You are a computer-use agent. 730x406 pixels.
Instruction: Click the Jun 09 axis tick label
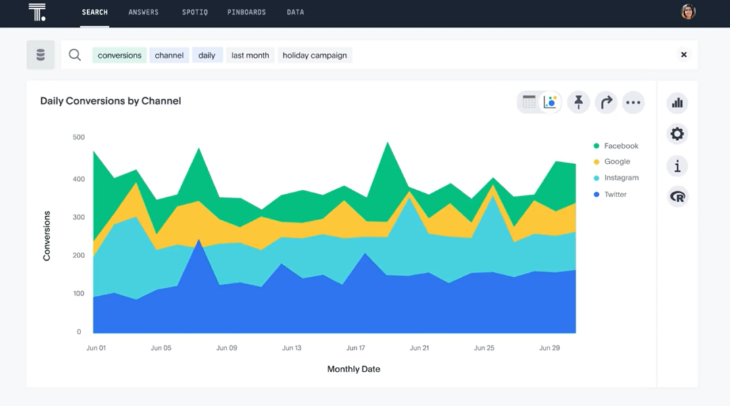point(226,348)
